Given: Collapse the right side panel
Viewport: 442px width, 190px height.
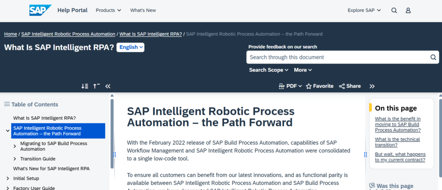Looking at the screenshot, I should [372, 86].
